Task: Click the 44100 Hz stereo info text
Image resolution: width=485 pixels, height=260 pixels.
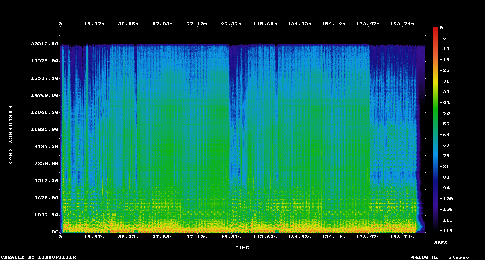Action: pyautogui.click(x=440, y=257)
